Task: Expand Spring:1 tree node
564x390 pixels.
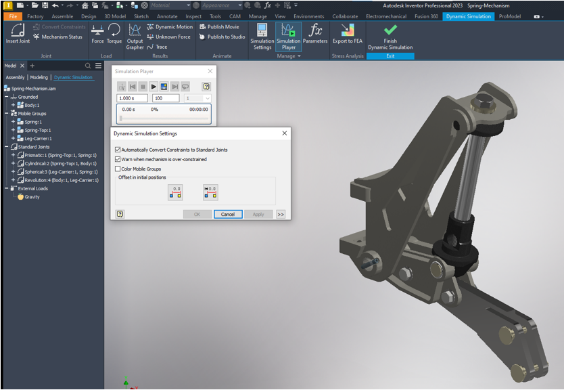Action: point(13,122)
